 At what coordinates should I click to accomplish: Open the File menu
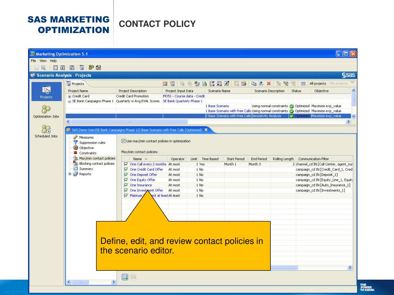click(x=33, y=61)
